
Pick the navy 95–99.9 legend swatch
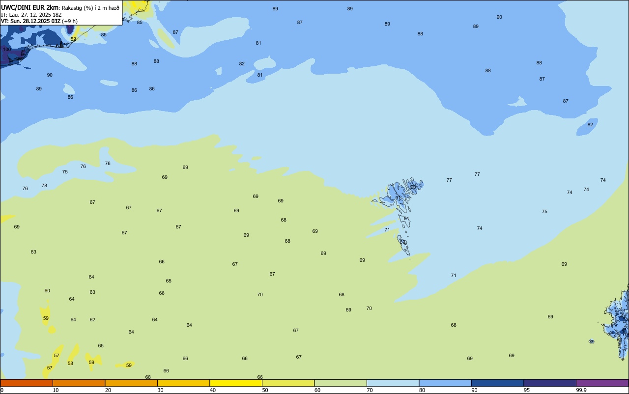click(550, 383)
